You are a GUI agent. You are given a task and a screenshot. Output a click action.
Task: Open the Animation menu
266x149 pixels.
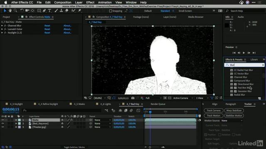pos(105,2)
